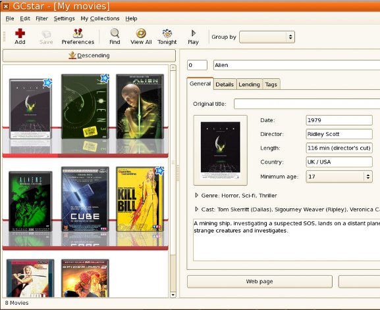Close the GCstar window
The width and height of the screenshot is (380, 310).
[x=5, y=7]
